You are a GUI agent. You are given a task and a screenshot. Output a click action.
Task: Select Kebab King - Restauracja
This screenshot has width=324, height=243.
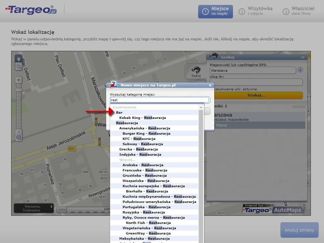pos(154,118)
